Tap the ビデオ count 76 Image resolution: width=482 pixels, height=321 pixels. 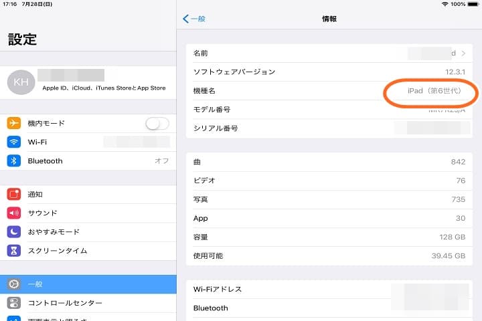tap(461, 181)
